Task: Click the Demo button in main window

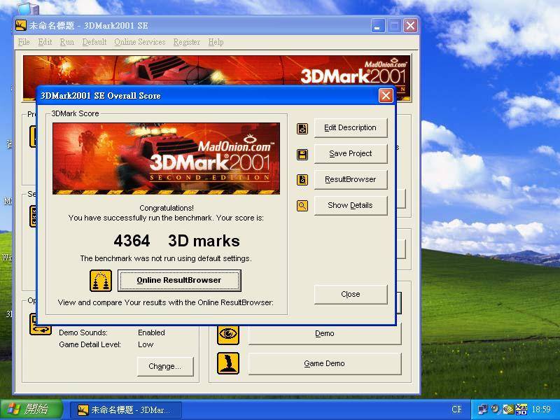Action: 325,334
